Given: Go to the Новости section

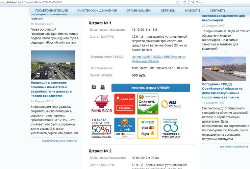Looking at the screenshot, I should (x=193, y=10).
